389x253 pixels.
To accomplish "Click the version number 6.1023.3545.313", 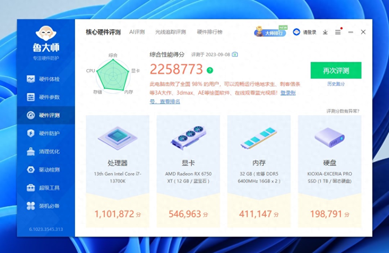I will pyautogui.click(x=46, y=229).
